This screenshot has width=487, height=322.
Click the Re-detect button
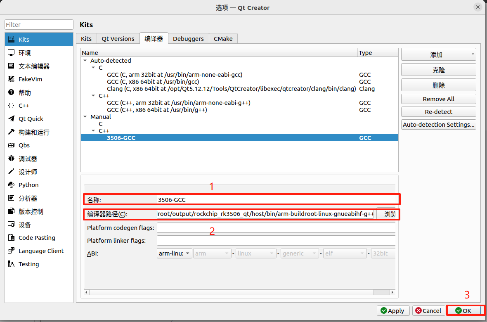[438, 112]
